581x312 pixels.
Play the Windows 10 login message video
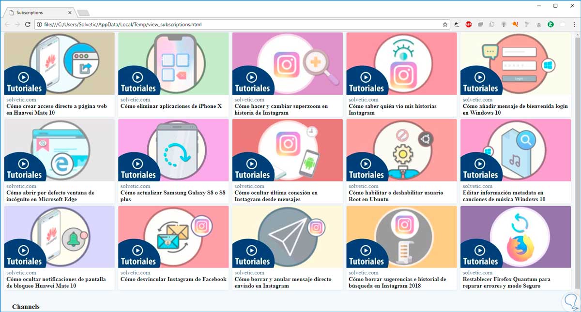[480, 77]
